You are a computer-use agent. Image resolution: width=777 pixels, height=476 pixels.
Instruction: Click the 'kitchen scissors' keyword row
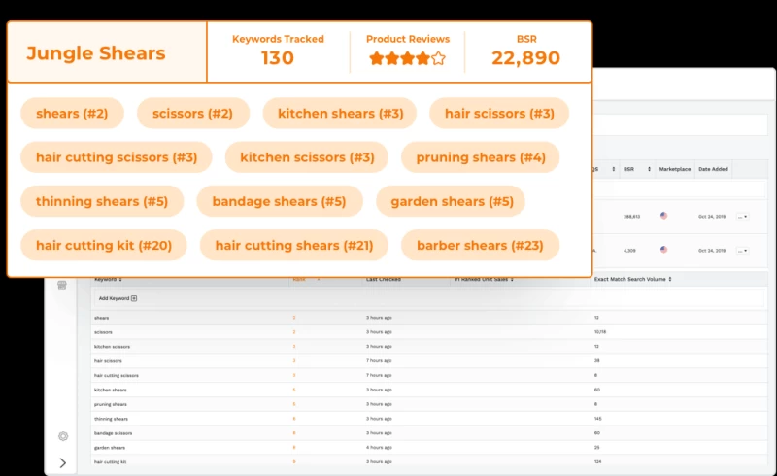pos(112,346)
